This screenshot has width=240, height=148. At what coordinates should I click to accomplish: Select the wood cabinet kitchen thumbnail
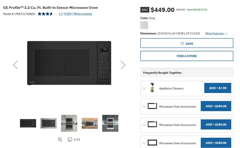[x=90, y=123]
